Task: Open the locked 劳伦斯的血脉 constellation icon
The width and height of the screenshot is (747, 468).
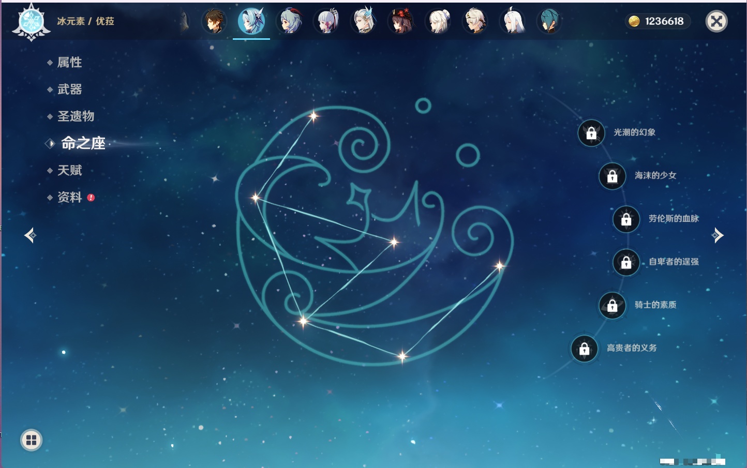Action: (x=626, y=219)
